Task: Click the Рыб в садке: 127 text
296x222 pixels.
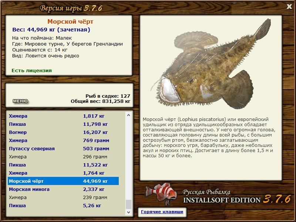Action: [x=108, y=96]
